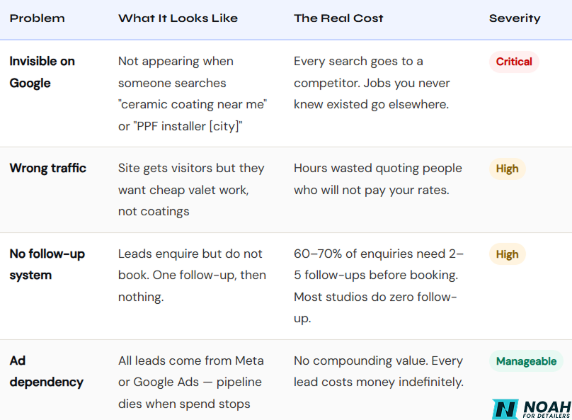The width and height of the screenshot is (572, 420).
Task: Click the Severity column header
Action: coord(515,18)
